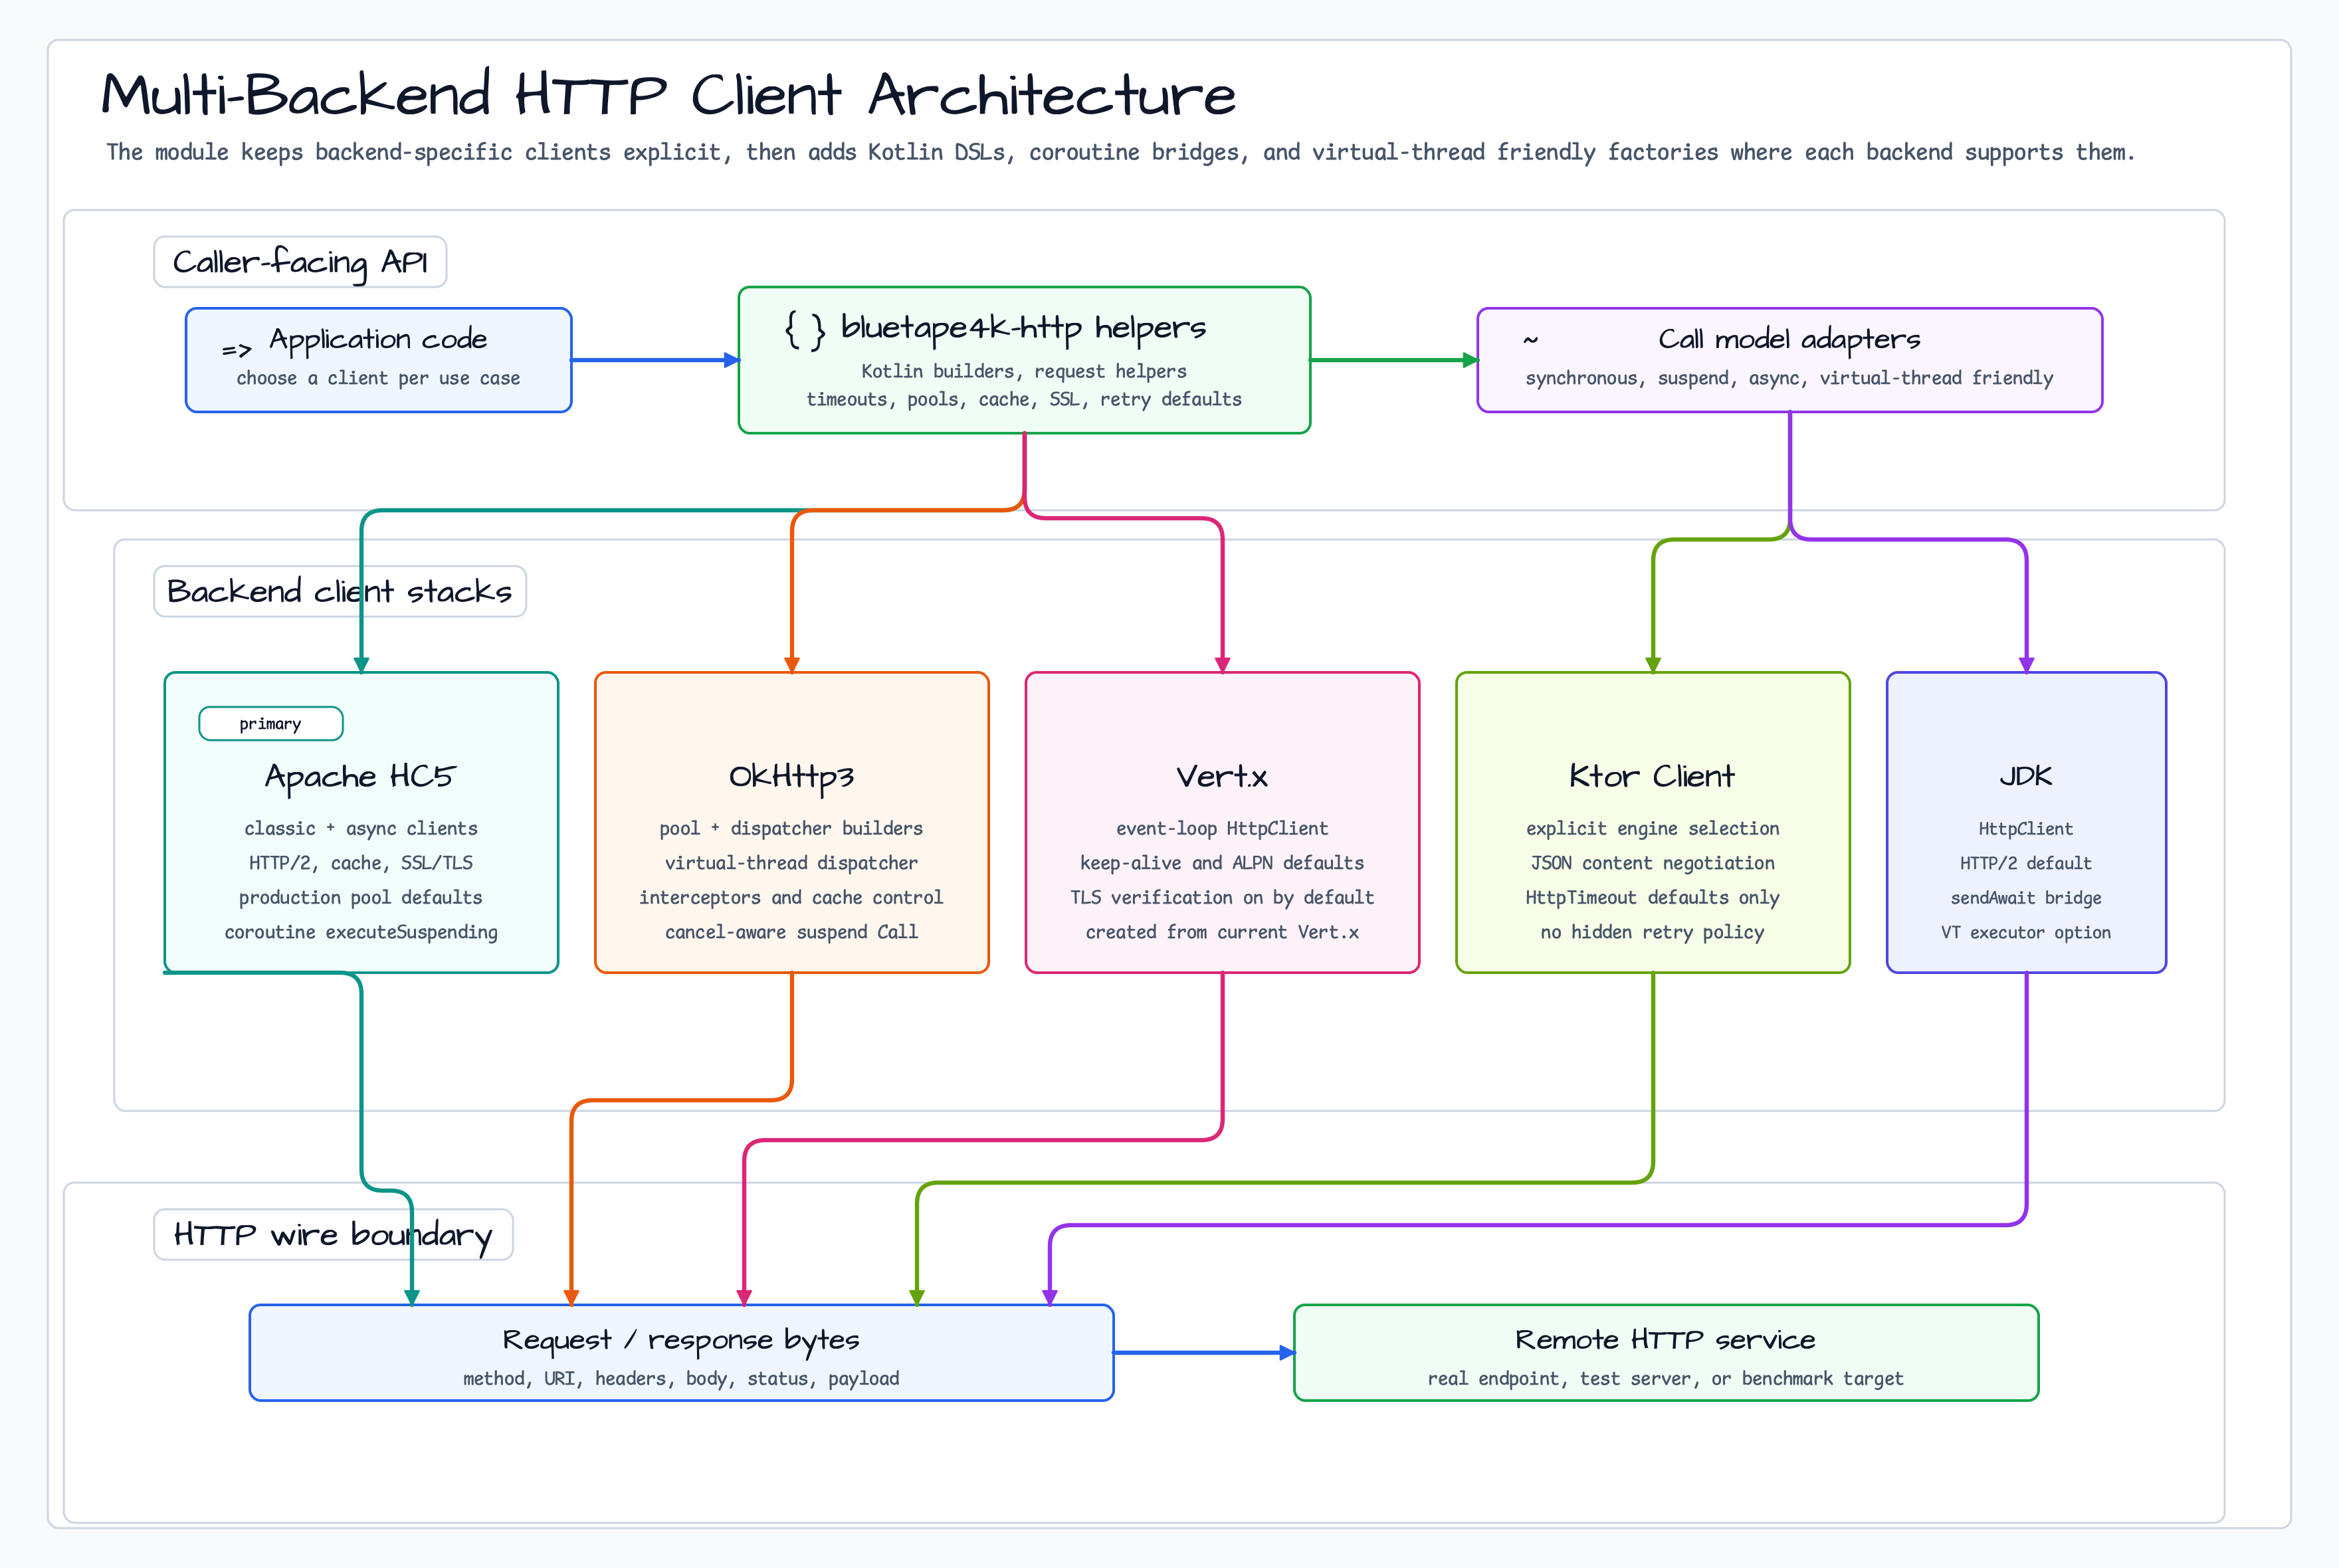Viewport: 2339px width, 1568px height.
Task: Click 'created from current Vert.x' line
Action: 1222,933
